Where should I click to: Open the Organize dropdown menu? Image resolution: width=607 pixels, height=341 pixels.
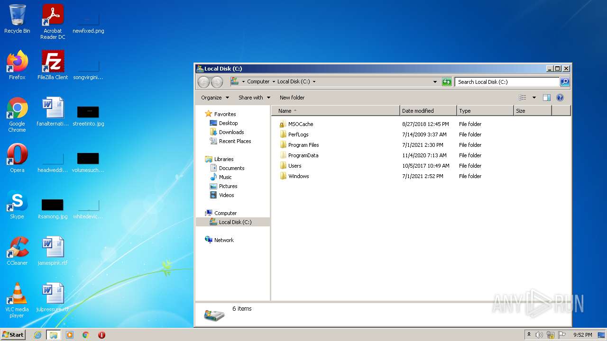(x=215, y=98)
